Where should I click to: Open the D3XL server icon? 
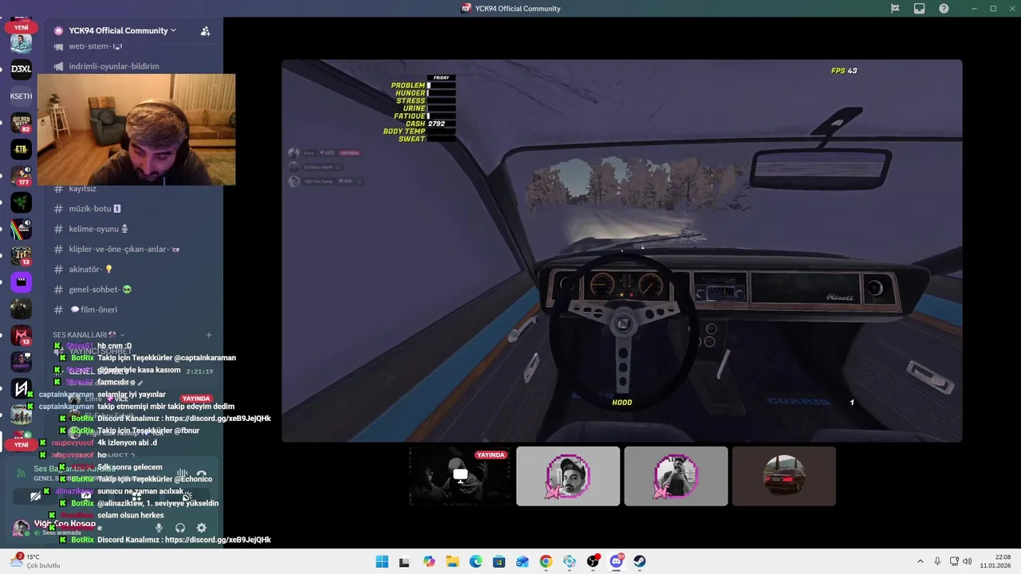pyautogui.click(x=21, y=69)
